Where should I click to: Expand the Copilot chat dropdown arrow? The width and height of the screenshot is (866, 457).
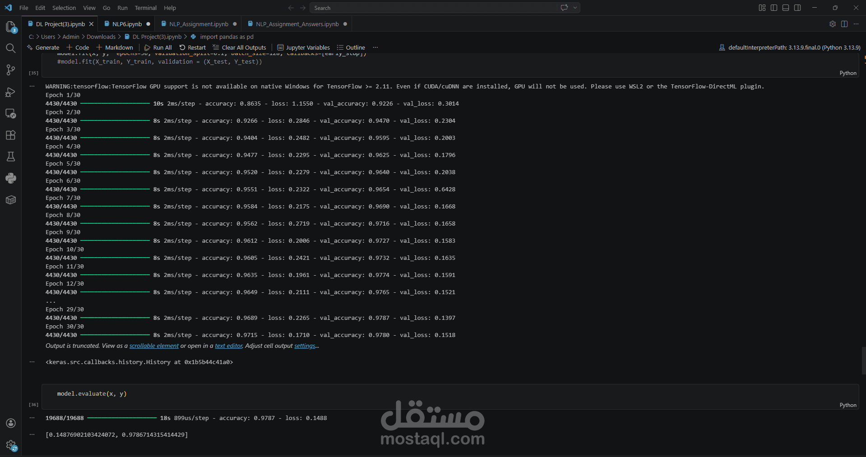pos(575,8)
